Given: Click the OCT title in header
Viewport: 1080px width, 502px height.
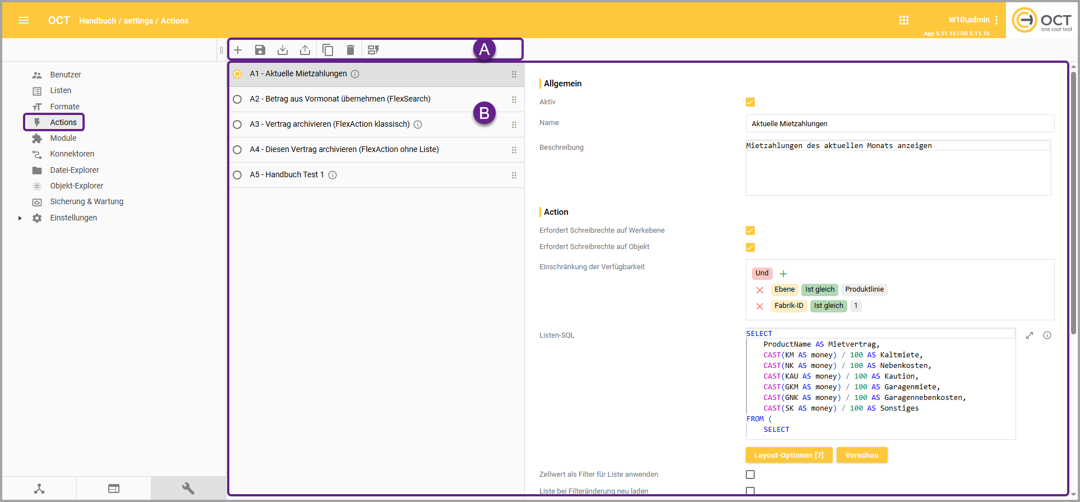Looking at the screenshot, I should (x=59, y=20).
